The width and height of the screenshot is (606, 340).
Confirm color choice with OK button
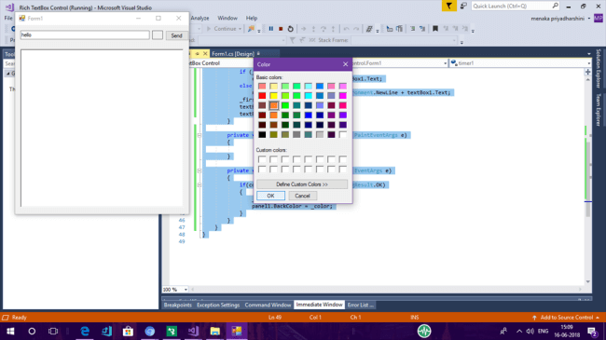(270, 196)
